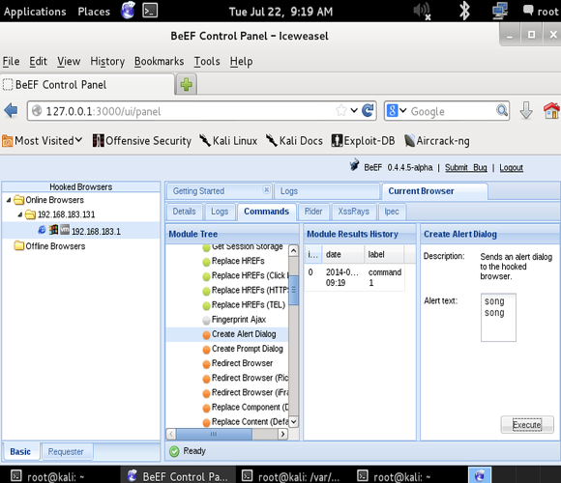This screenshot has width=561, height=483.
Task: Click Module Tree scroll down arrow
Action: [x=293, y=421]
